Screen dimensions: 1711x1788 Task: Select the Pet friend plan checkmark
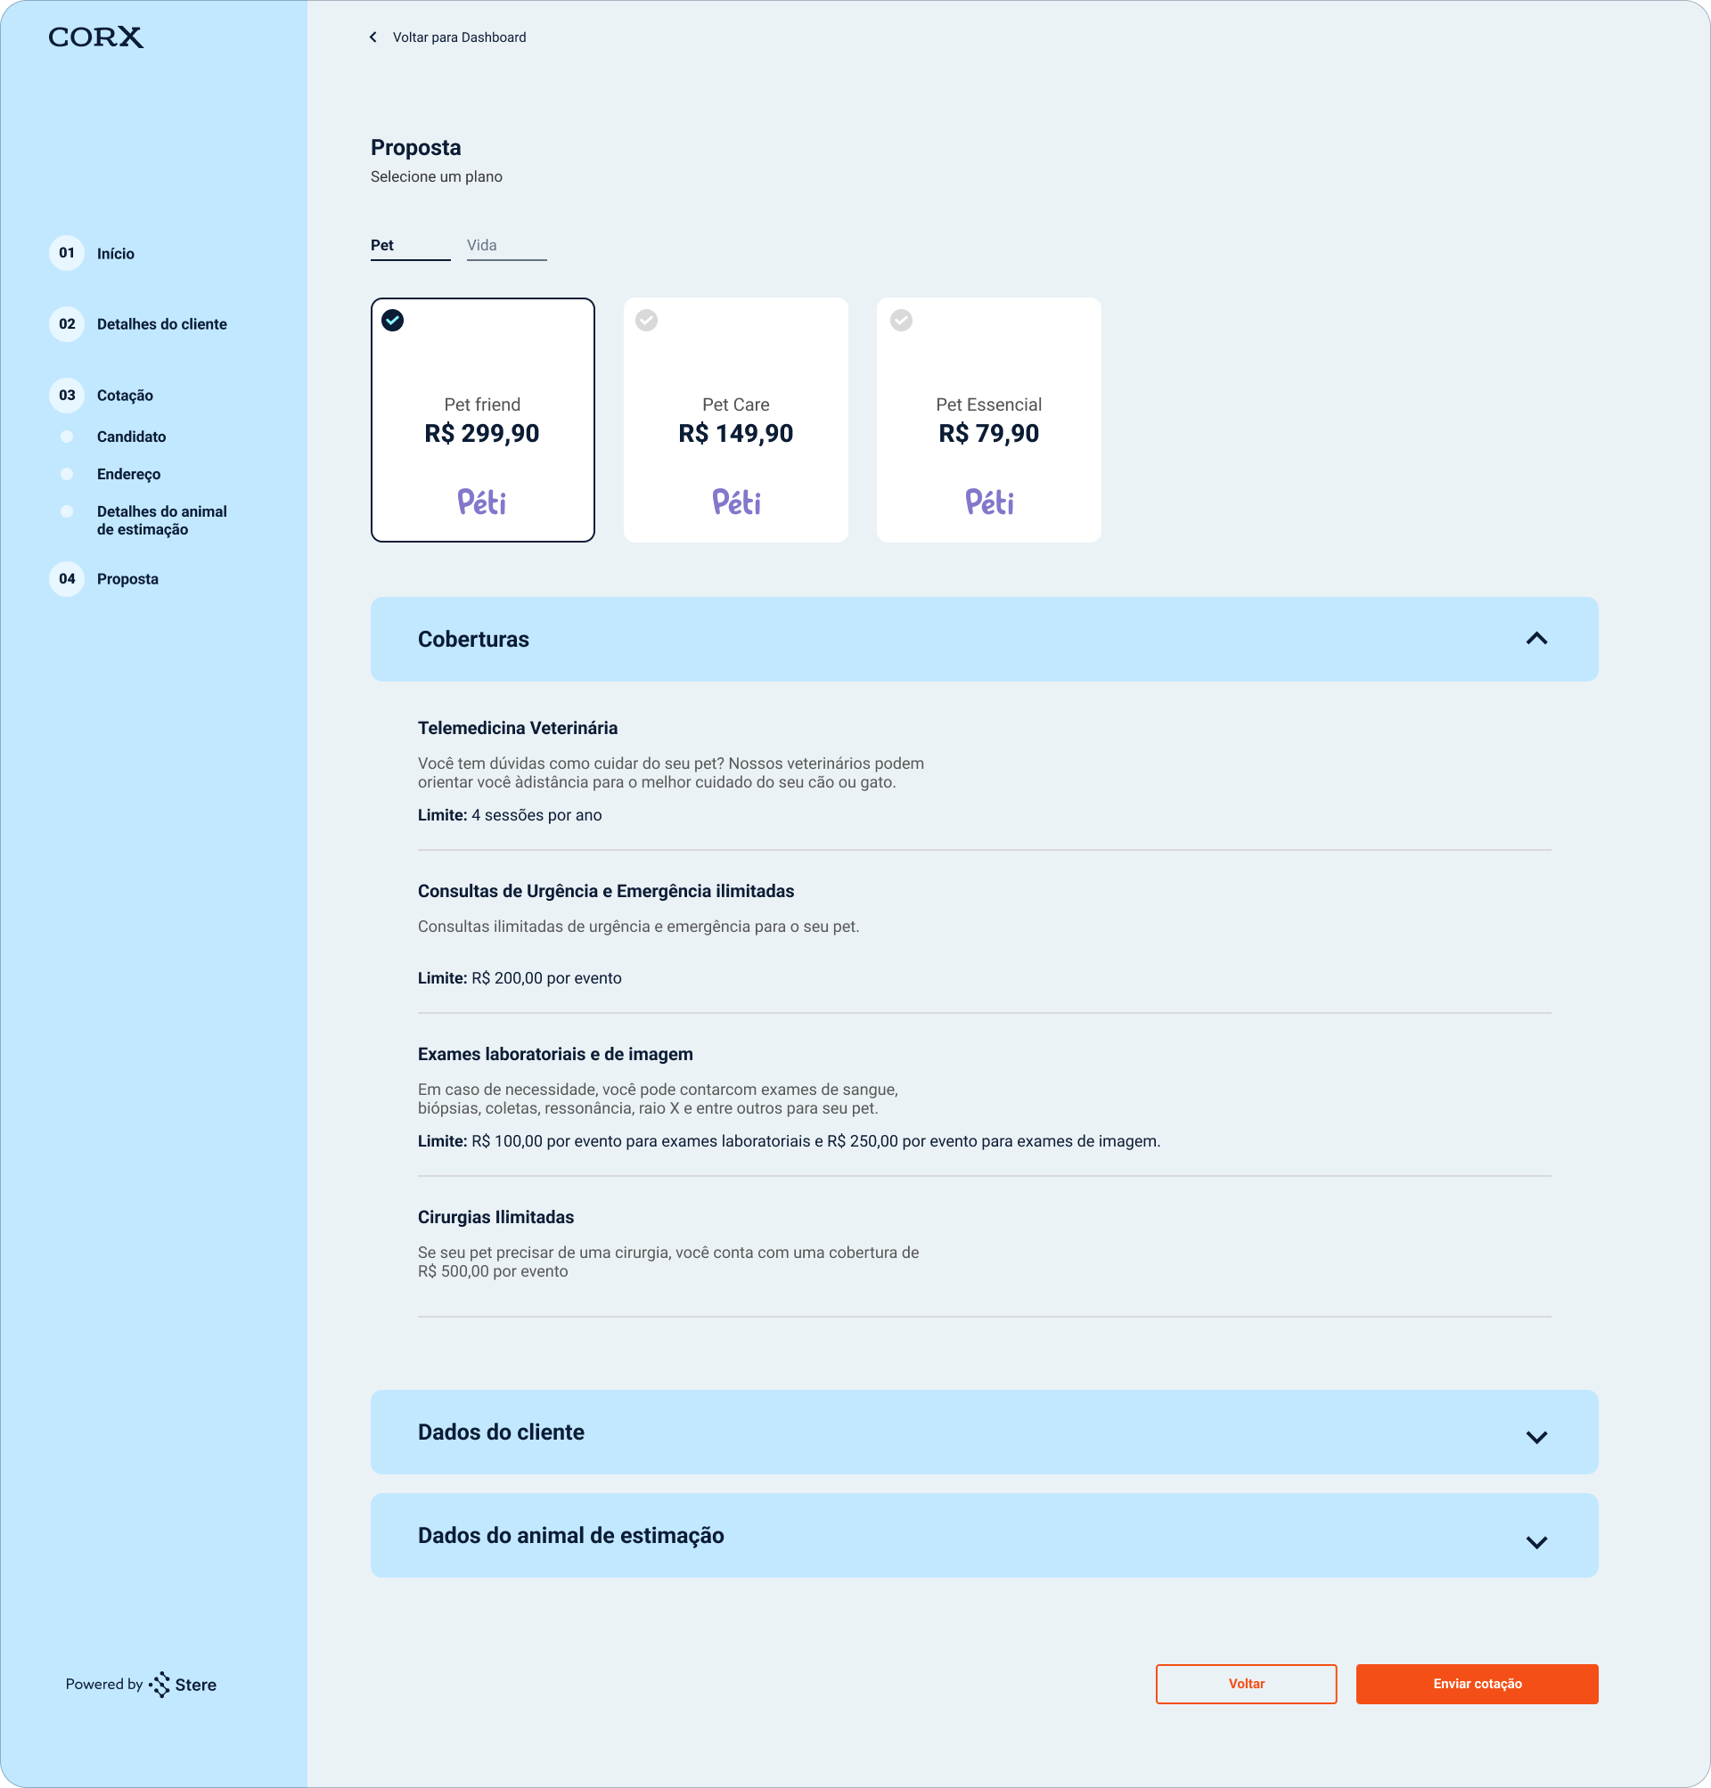tap(392, 320)
